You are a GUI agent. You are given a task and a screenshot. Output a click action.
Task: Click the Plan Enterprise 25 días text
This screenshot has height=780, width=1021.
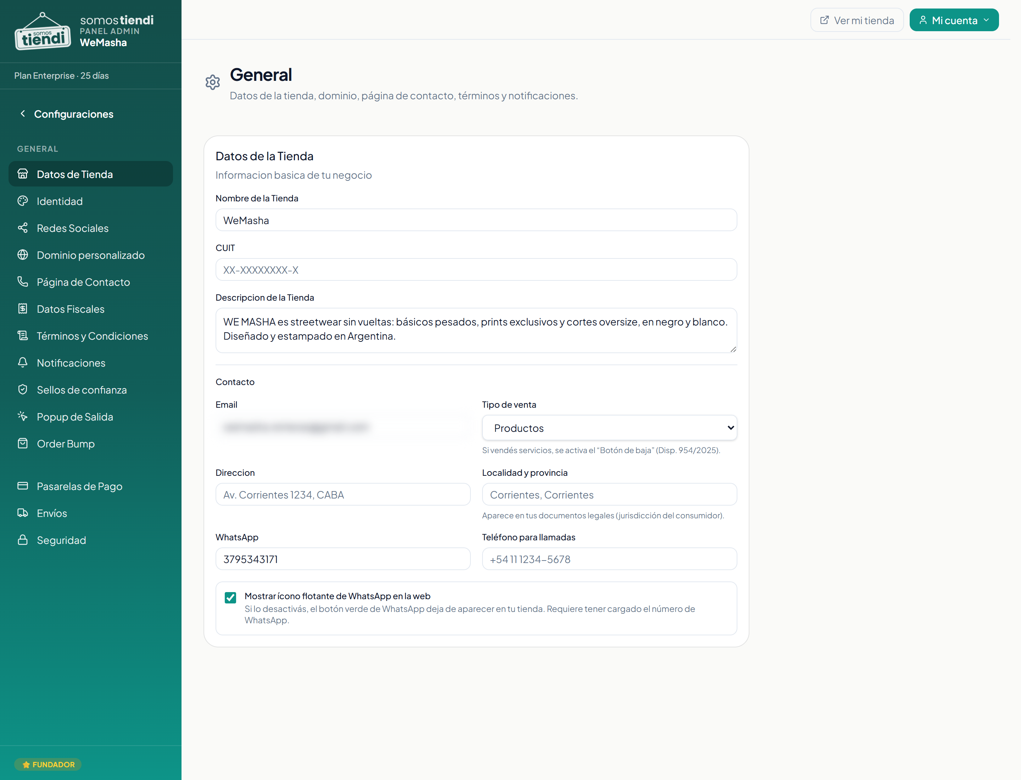(x=61, y=75)
